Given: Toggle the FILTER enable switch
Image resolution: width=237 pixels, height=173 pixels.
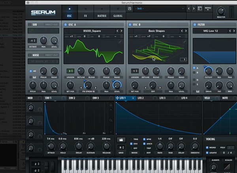Looking at the screenshot, I should 195,24.
